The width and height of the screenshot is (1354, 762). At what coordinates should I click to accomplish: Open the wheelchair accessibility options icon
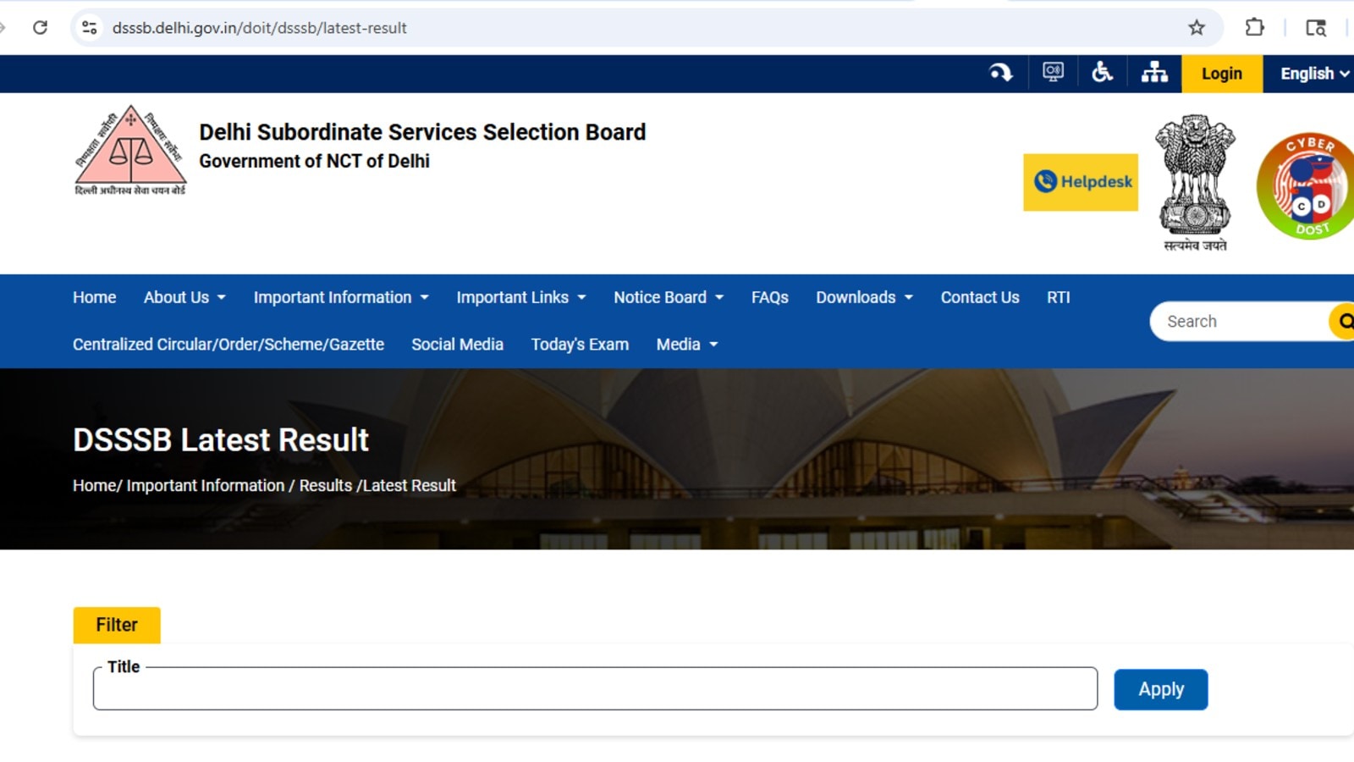[1102, 73]
